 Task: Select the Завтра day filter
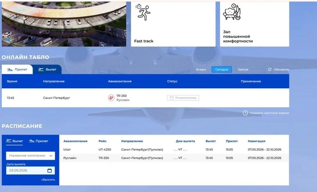(243, 69)
